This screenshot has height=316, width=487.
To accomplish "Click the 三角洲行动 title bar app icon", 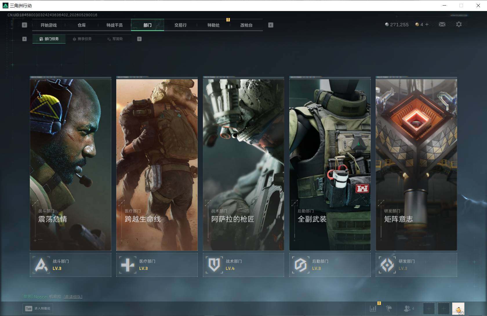I will tap(5, 6).
